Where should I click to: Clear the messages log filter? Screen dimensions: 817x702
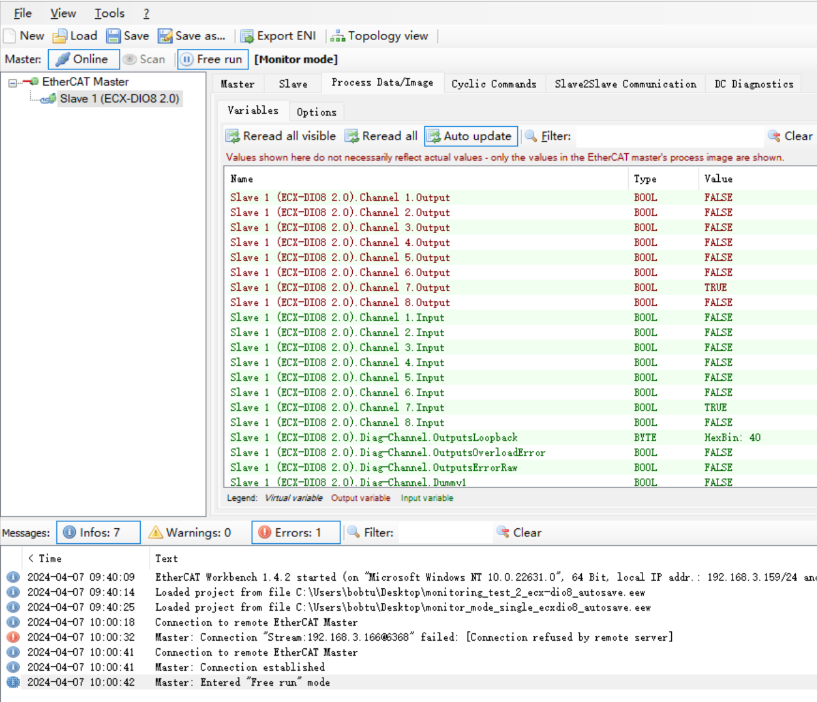click(x=519, y=533)
